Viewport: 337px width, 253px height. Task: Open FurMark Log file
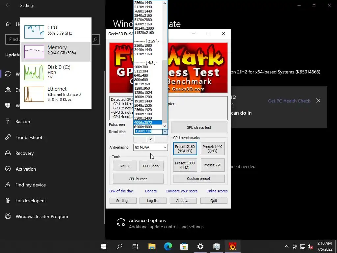click(x=153, y=201)
